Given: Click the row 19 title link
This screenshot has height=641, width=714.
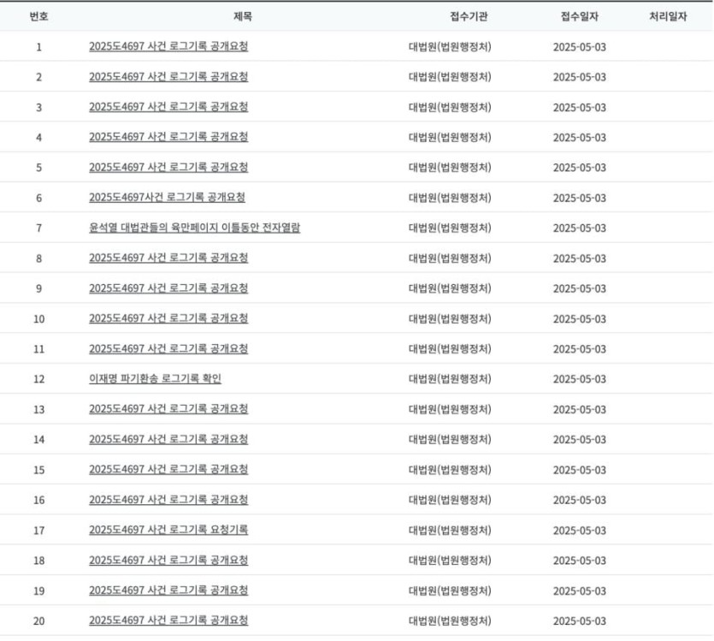Looking at the screenshot, I should point(168,591).
